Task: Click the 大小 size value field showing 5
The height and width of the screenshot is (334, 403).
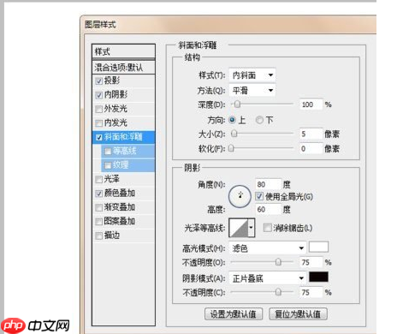Action: (311, 134)
